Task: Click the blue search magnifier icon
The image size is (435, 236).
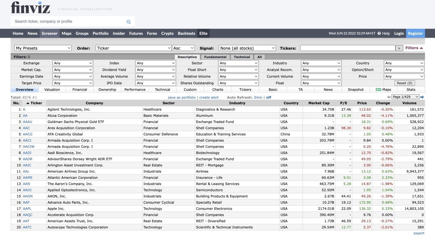Action: pos(128,21)
